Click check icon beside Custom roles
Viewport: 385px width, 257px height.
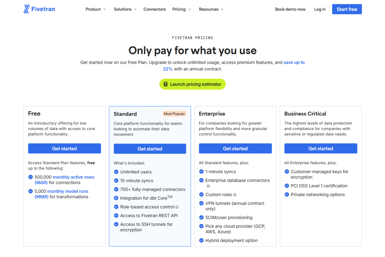click(x=201, y=195)
